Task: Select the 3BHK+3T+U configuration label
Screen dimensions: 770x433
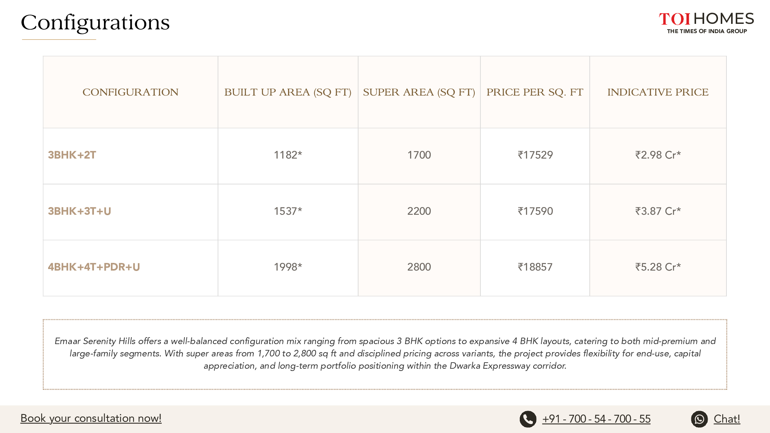Action: 79,211
